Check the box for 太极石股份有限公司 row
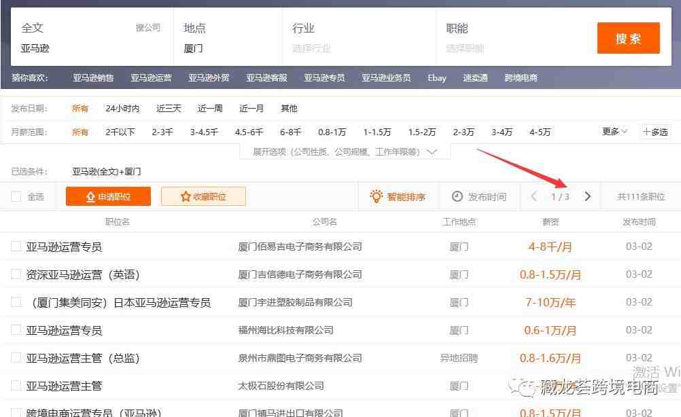 coord(16,385)
